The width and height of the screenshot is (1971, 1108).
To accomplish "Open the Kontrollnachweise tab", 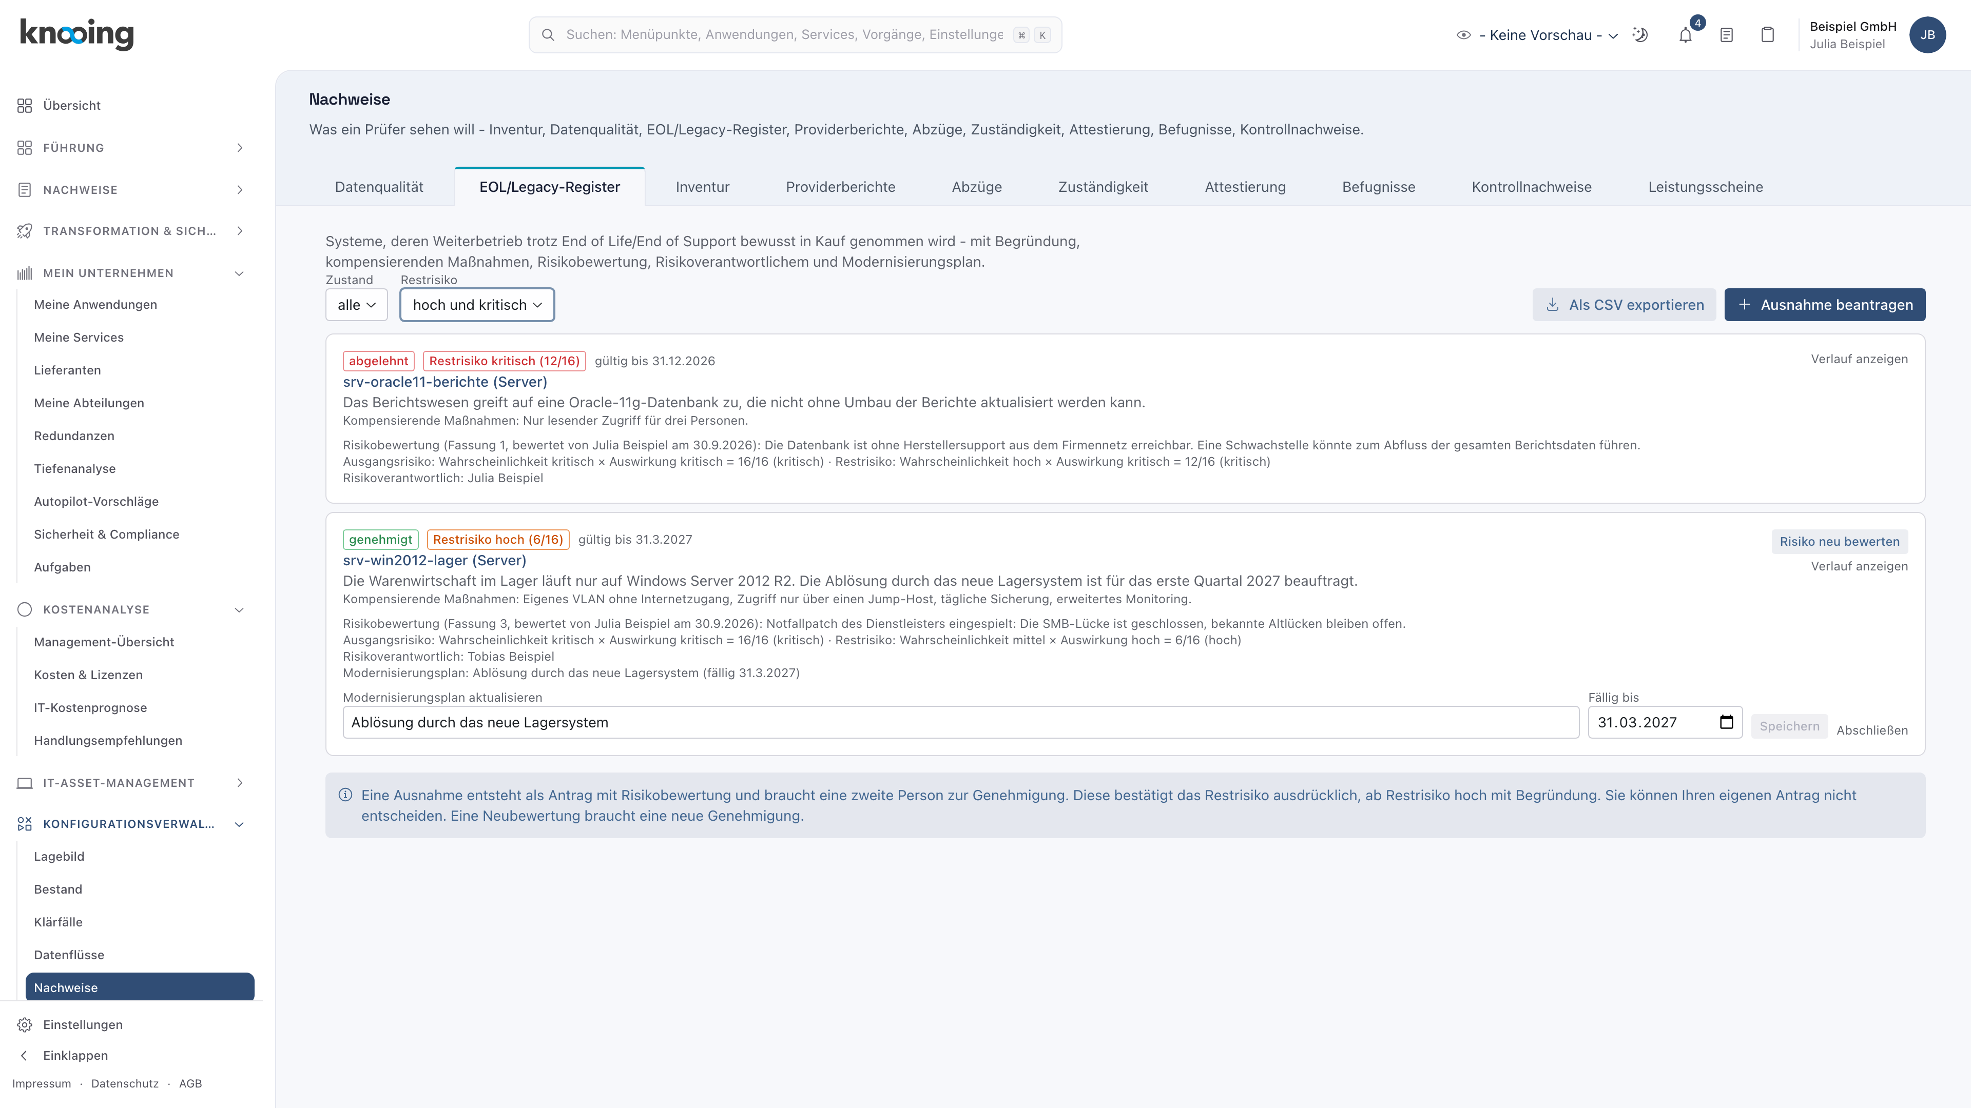I will pos(1531,187).
